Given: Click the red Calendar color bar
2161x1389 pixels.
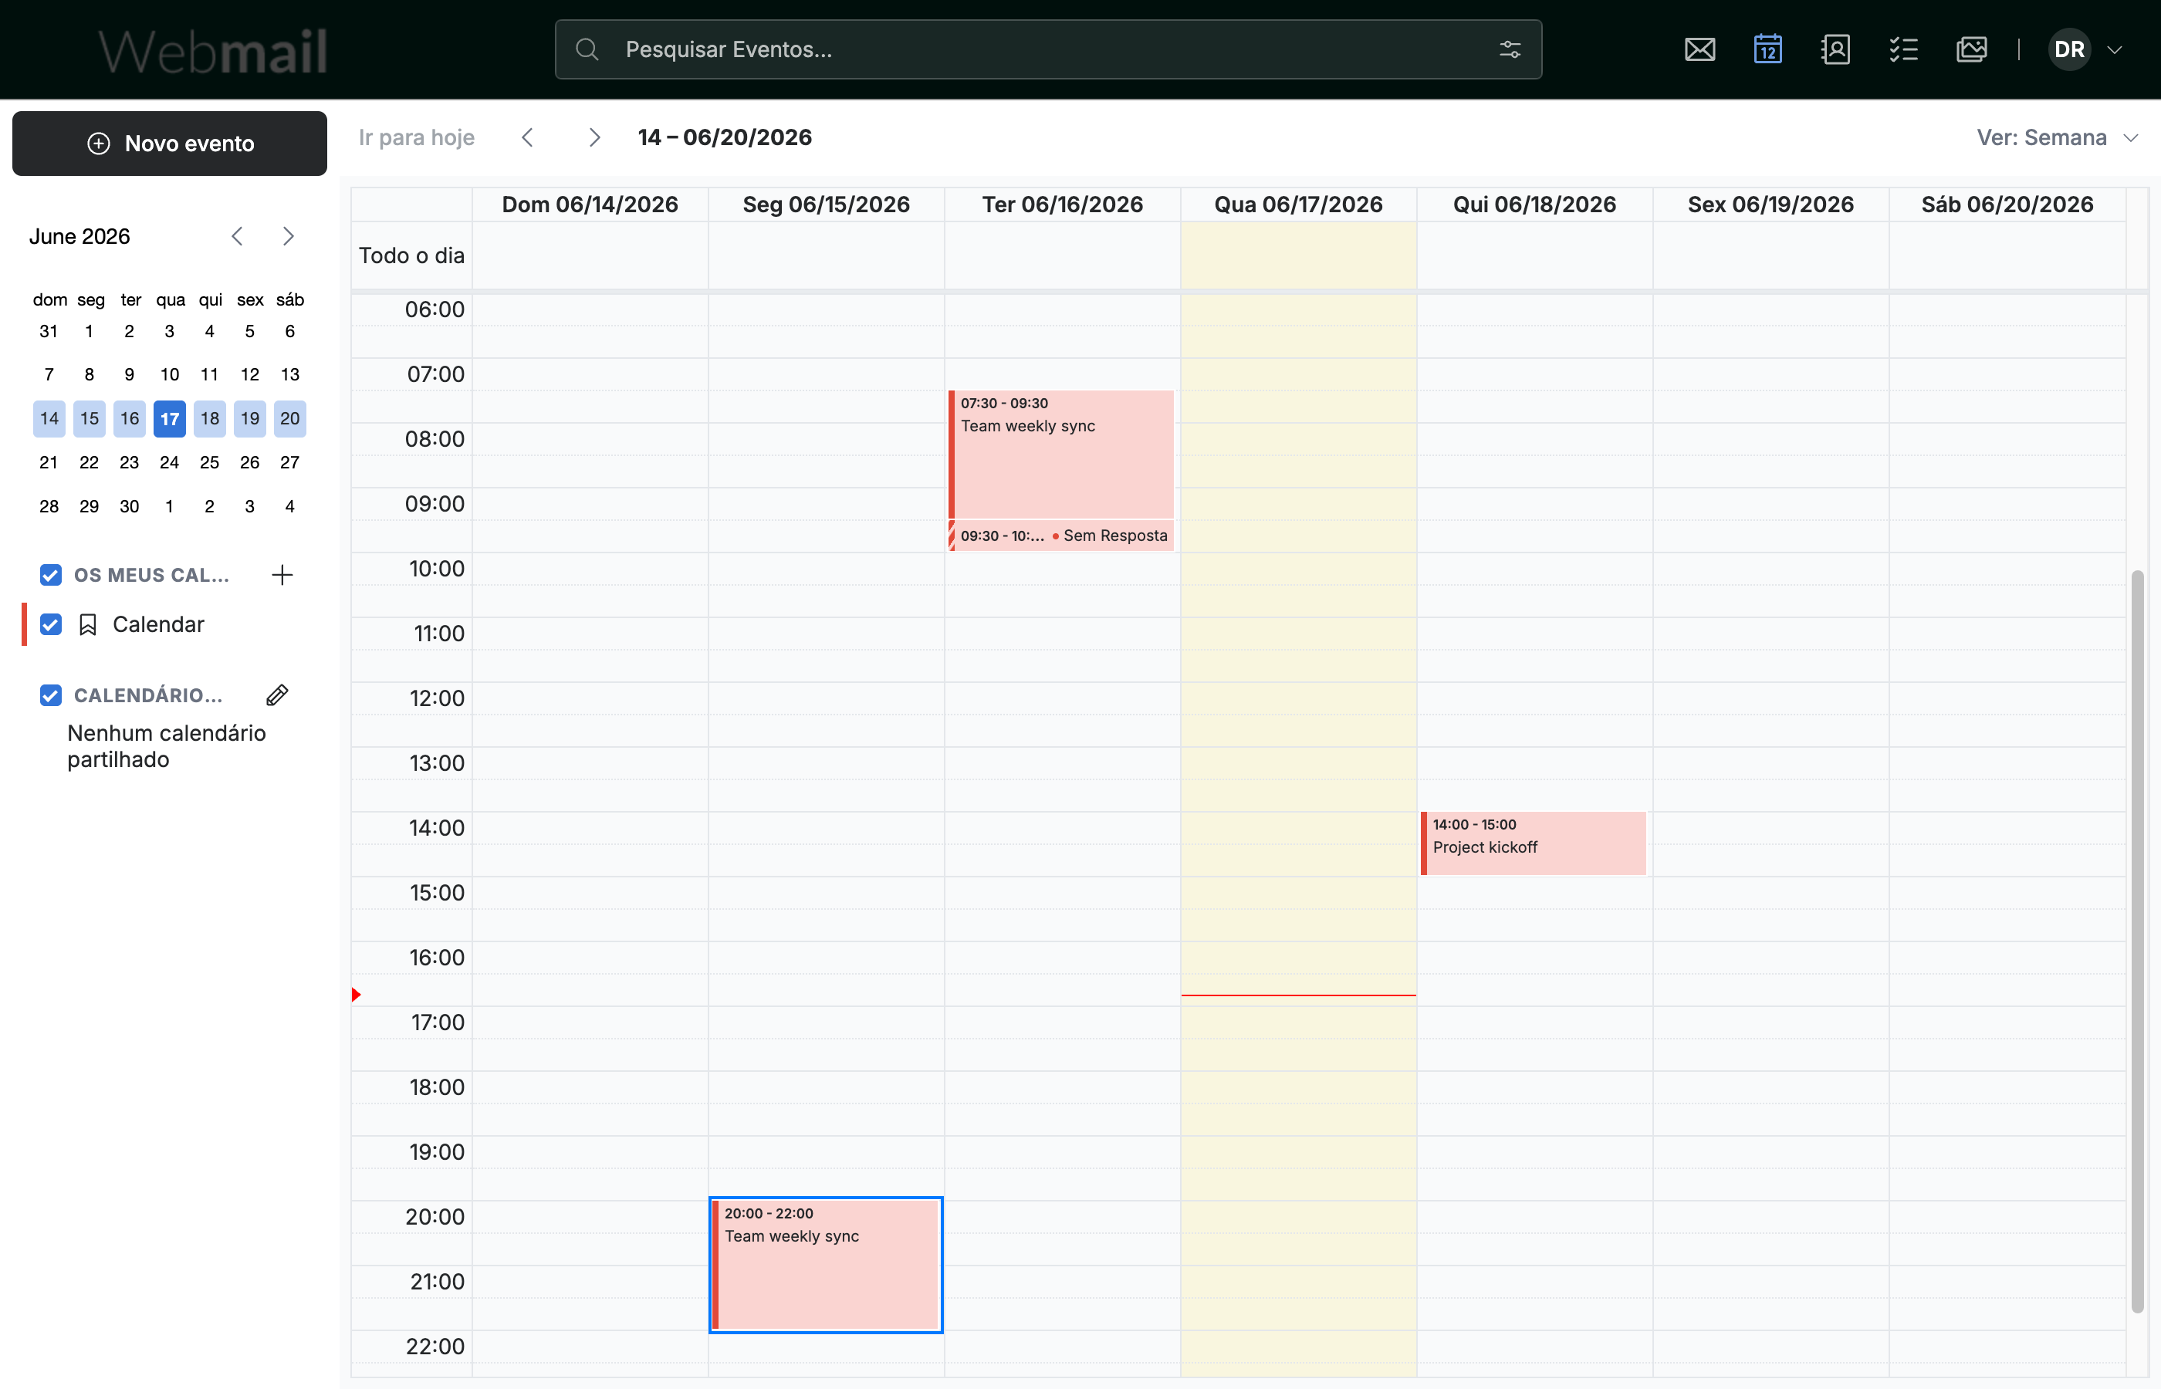Looking at the screenshot, I should tap(25, 624).
